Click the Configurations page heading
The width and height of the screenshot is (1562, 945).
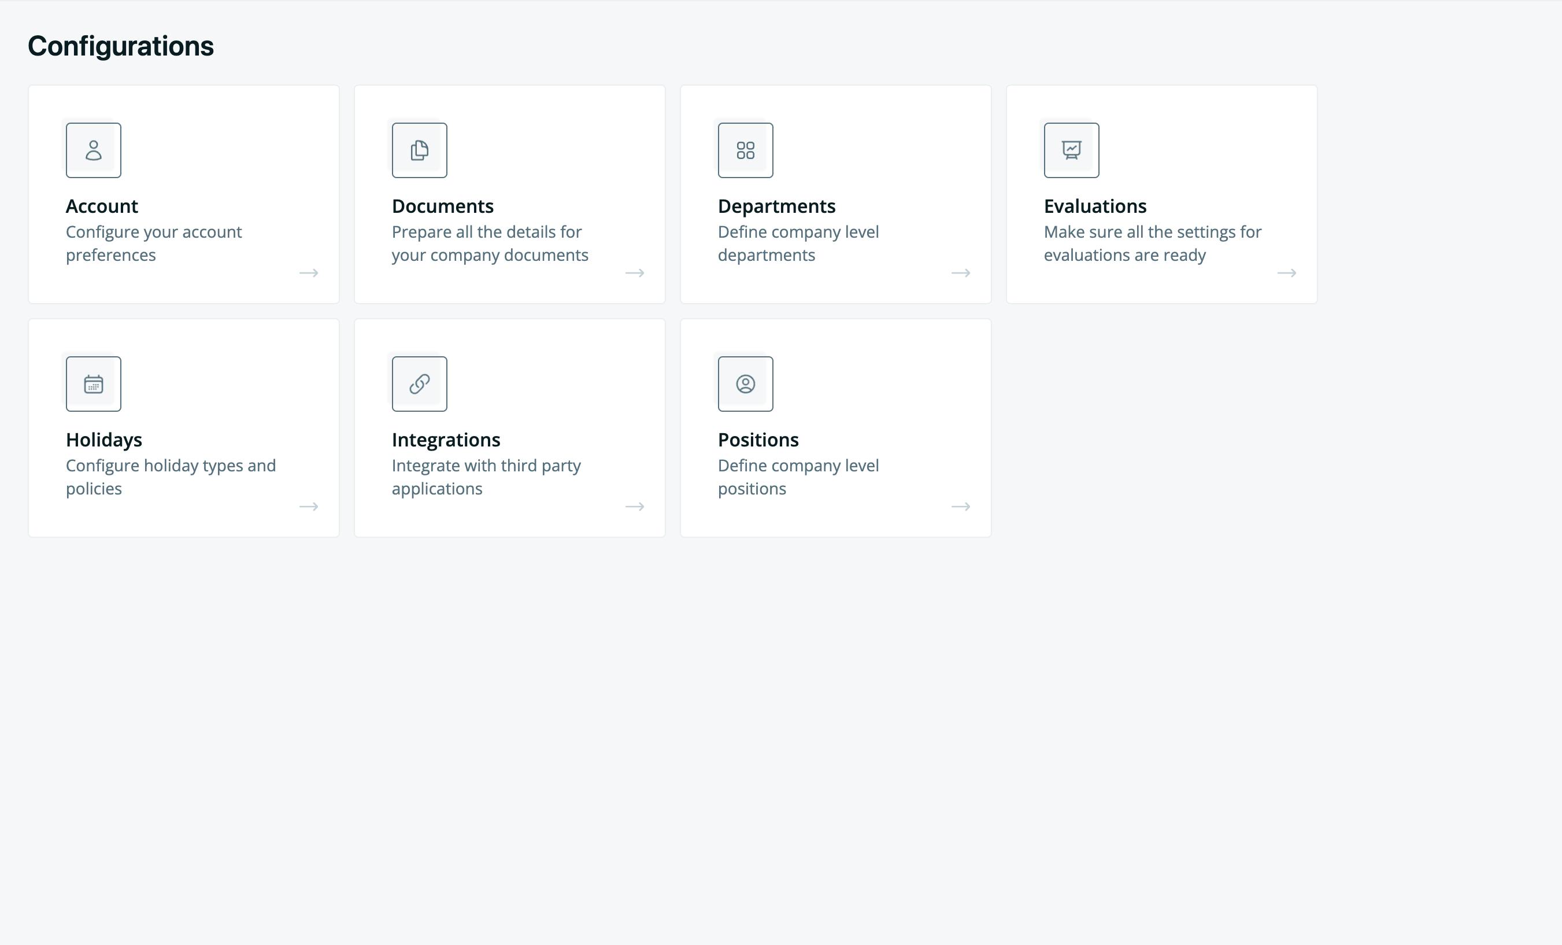point(120,46)
